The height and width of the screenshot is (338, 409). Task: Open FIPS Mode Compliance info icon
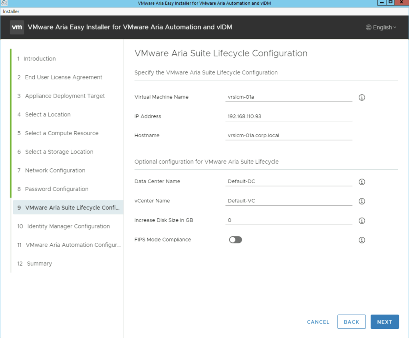tap(361, 240)
